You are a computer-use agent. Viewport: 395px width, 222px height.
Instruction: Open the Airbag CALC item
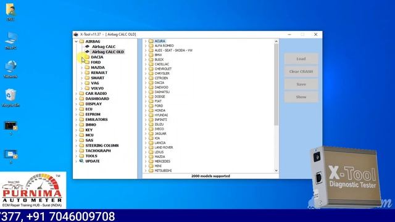(x=104, y=47)
